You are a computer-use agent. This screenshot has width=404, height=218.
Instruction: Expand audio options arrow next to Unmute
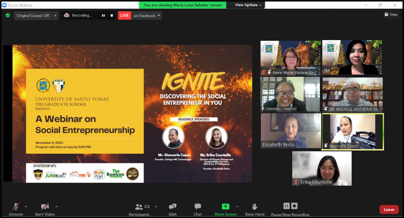pyautogui.click(x=26, y=207)
